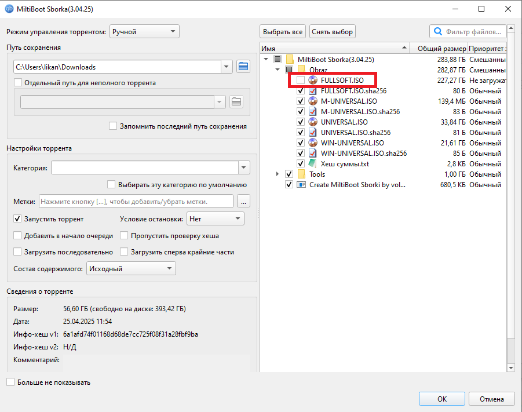Click the browse save path folder icon
The image size is (522, 412).
(x=244, y=67)
